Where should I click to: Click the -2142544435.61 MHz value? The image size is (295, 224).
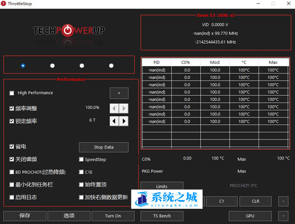pyautogui.click(x=215, y=42)
